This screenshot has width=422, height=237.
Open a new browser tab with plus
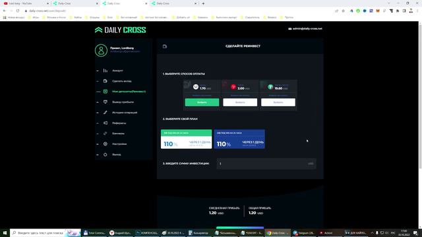tap(203, 3)
